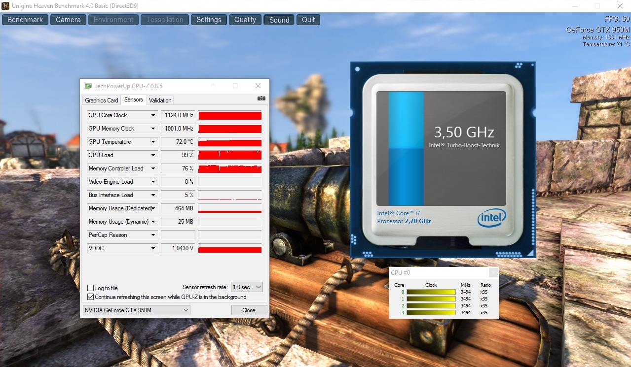Click the 25 MB dynamic memory value
Image resolution: width=631 pixels, height=367 pixels.
point(178,222)
